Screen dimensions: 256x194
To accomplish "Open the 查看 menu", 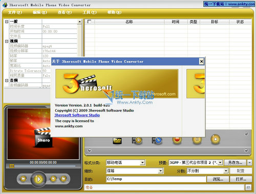I will (x=65, y=12).
